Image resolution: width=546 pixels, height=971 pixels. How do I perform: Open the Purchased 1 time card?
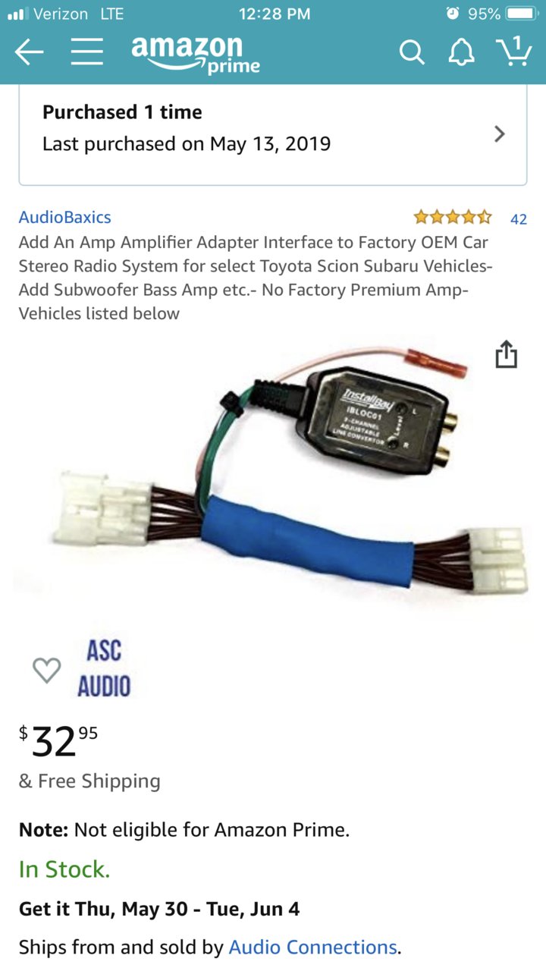[273, 134]
